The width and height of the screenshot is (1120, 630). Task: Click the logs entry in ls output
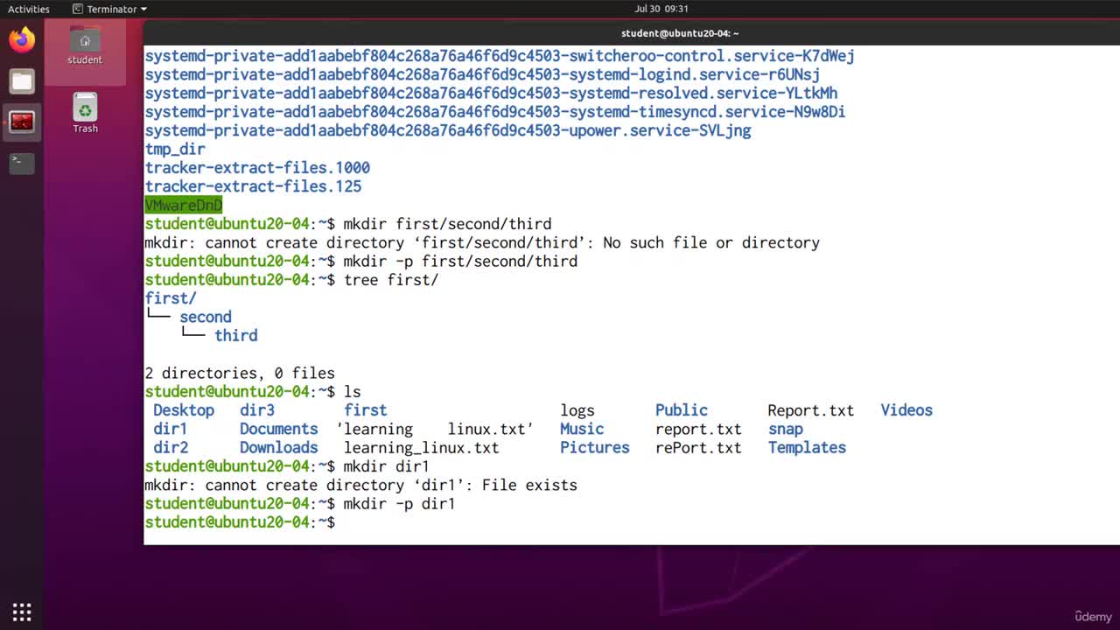[x=577, y=410]
